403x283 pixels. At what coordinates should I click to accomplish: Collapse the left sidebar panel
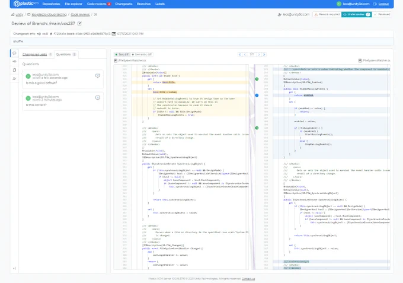(x=14, y=268)
